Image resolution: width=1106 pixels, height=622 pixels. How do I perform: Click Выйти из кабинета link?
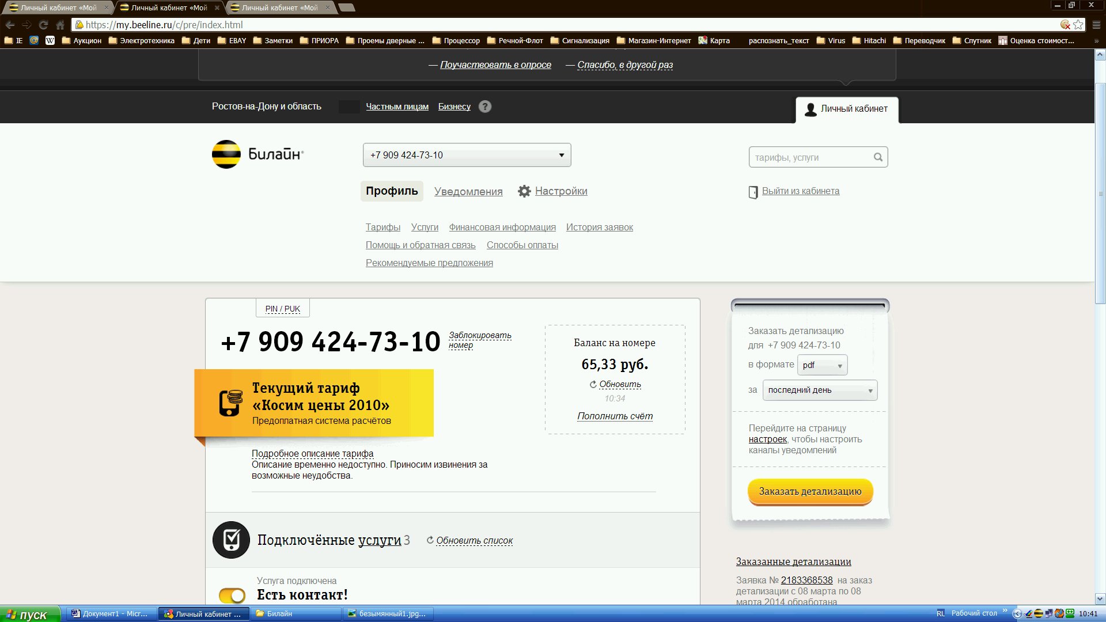(801, 191)
